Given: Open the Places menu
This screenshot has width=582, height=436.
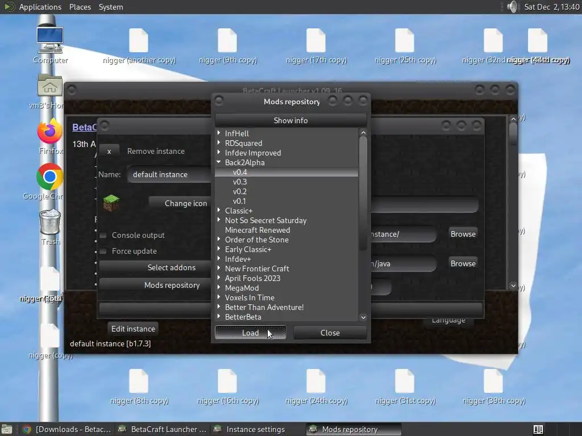Looking at the screenshot, I should pos(80,7).
